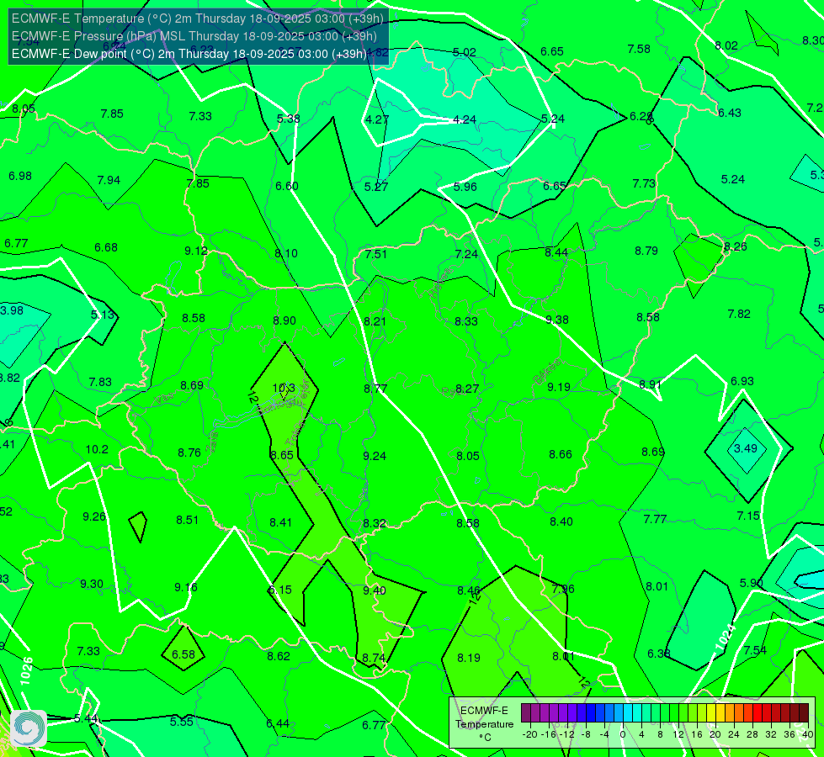
Task: Click the 8.33 dew point value
Action: (x=466, y=321)
